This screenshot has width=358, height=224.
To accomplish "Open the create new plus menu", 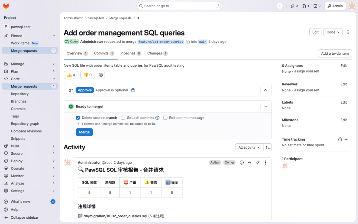I will pyautogui.click(x=280, y=6).
